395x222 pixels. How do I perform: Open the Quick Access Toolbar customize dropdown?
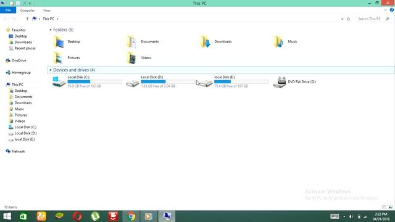pos(30,4)
